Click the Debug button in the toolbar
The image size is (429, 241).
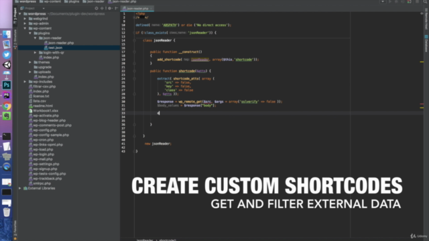[396, 1]
